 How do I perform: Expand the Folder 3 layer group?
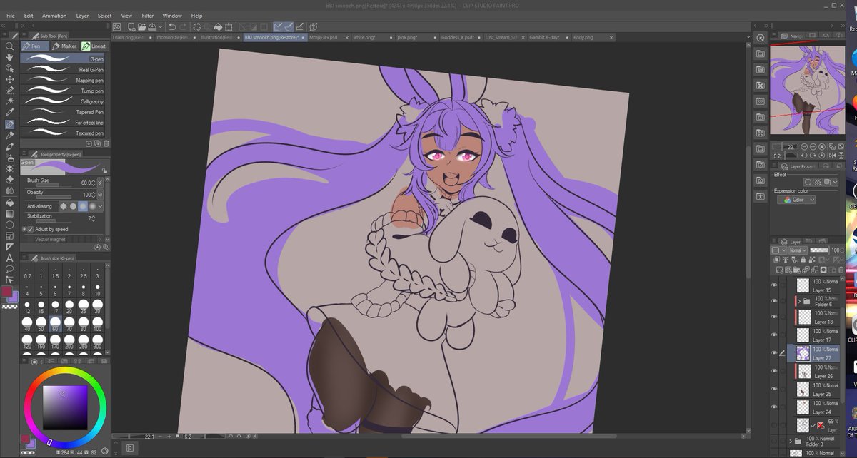coord(791,442)
